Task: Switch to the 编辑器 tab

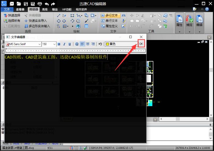Action: coord(34,9)
